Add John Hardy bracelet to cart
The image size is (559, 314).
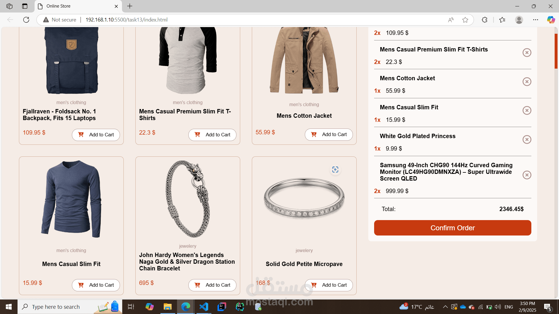tap(212, 285)
